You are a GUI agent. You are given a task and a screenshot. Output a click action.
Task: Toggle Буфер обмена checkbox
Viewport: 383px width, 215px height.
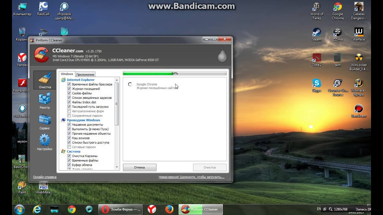(69, 165)
